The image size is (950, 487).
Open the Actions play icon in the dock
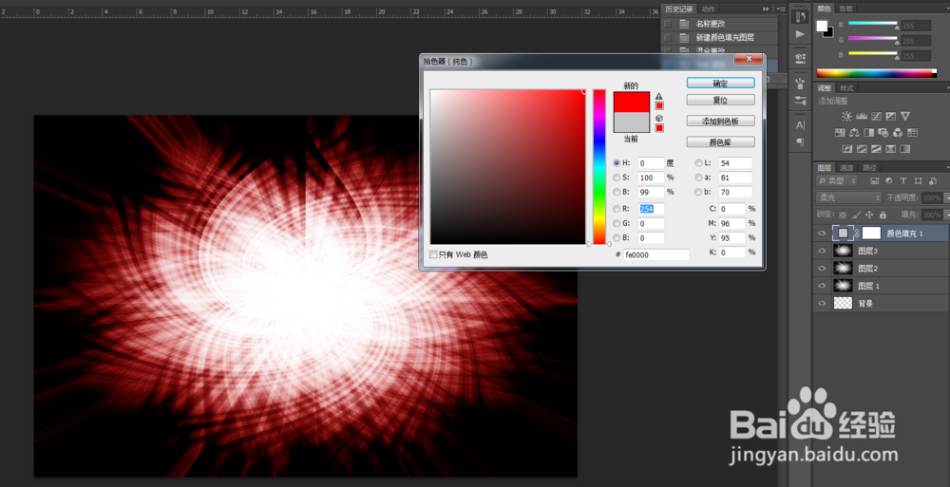tap(800, 34)
